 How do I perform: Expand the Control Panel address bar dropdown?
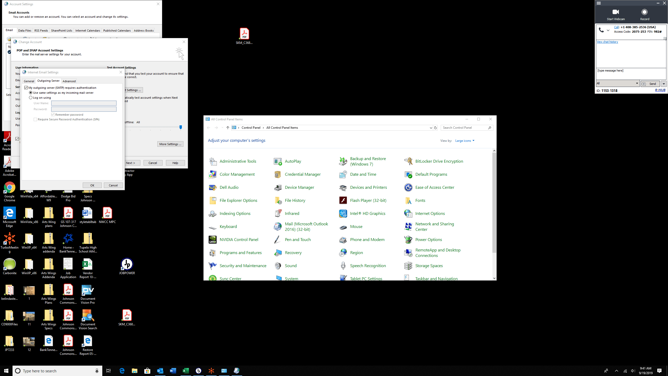431,128
